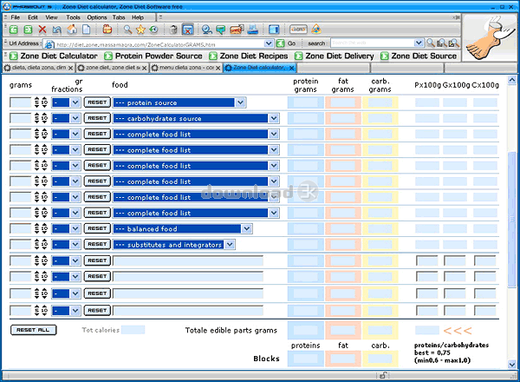Click the grams field in protein source row

pos(20,102)
